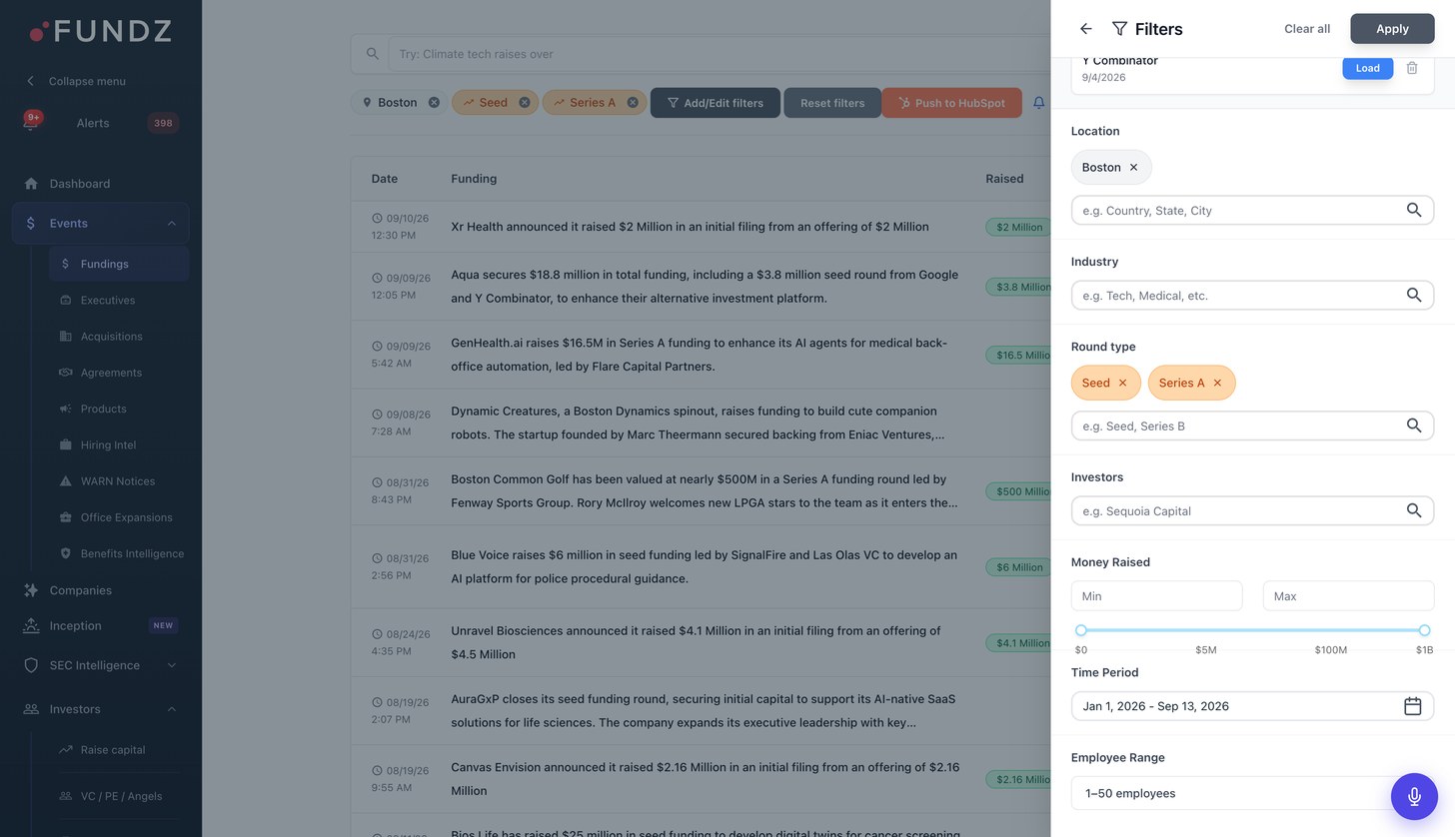Viewport: 1455px width, 837px height.
Task: Click the Funding column header
Action: point(474,179)
